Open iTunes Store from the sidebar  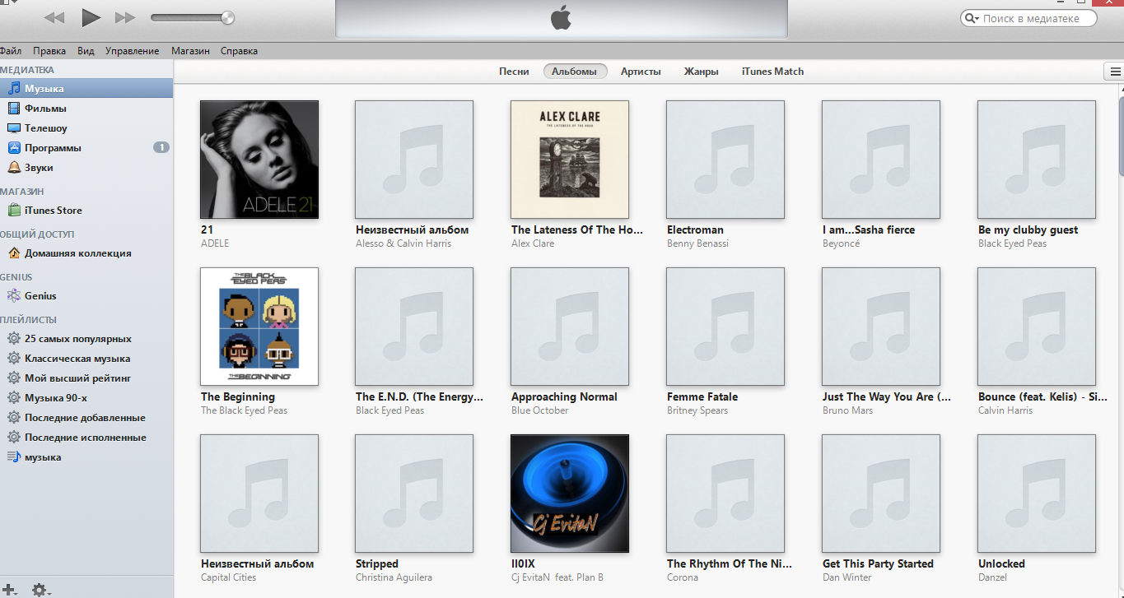tap(86, 210)
